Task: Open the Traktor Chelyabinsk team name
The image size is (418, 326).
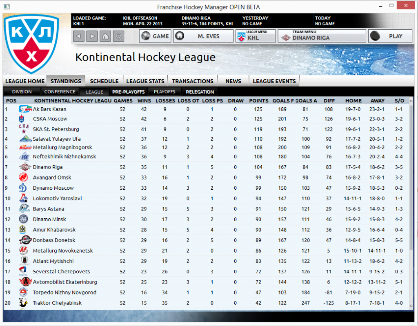Action: (57, 303)
